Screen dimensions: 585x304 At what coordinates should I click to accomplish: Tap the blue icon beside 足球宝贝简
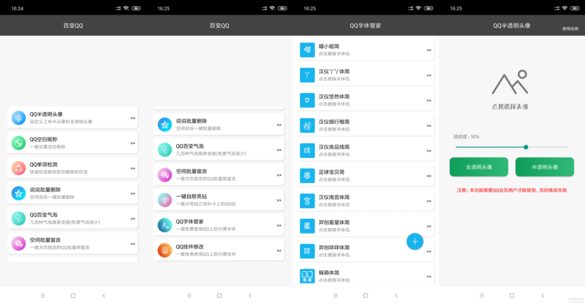(x=307, y=176)
